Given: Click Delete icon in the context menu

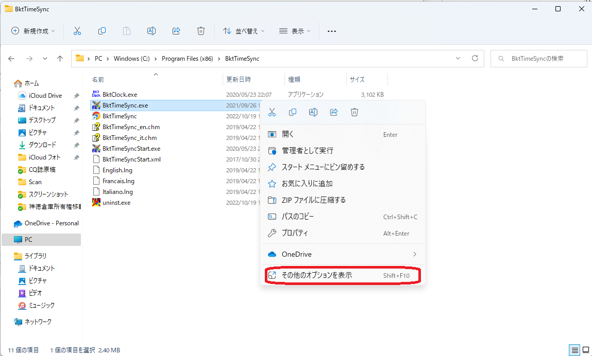Looking at the screenshot, I should coord(354,112).
